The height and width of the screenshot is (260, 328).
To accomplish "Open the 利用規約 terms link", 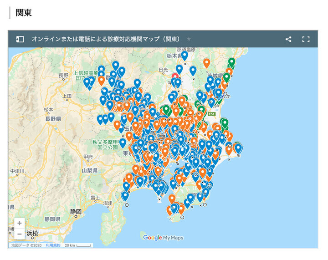I will (x=54, y=245).
